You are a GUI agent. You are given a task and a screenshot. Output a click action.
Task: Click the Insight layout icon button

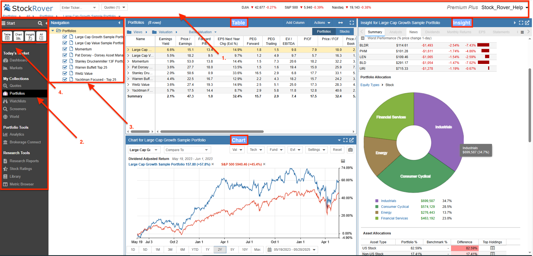coord(30,36)
